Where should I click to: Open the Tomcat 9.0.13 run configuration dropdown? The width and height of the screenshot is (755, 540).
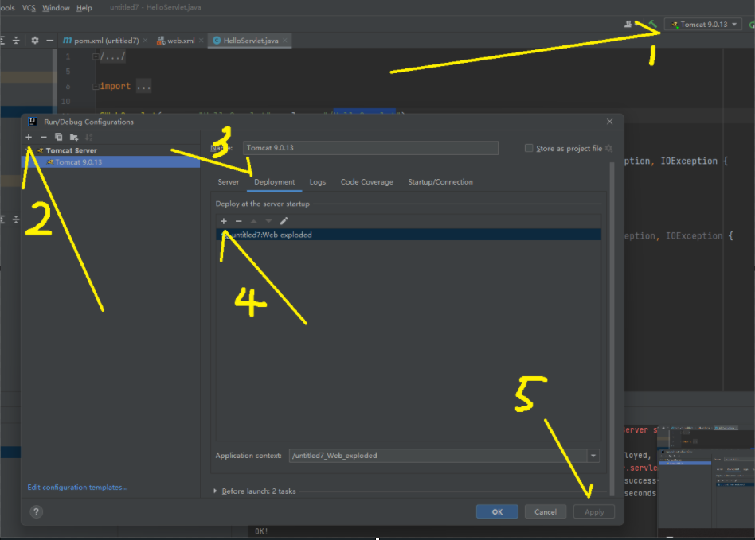706,25
